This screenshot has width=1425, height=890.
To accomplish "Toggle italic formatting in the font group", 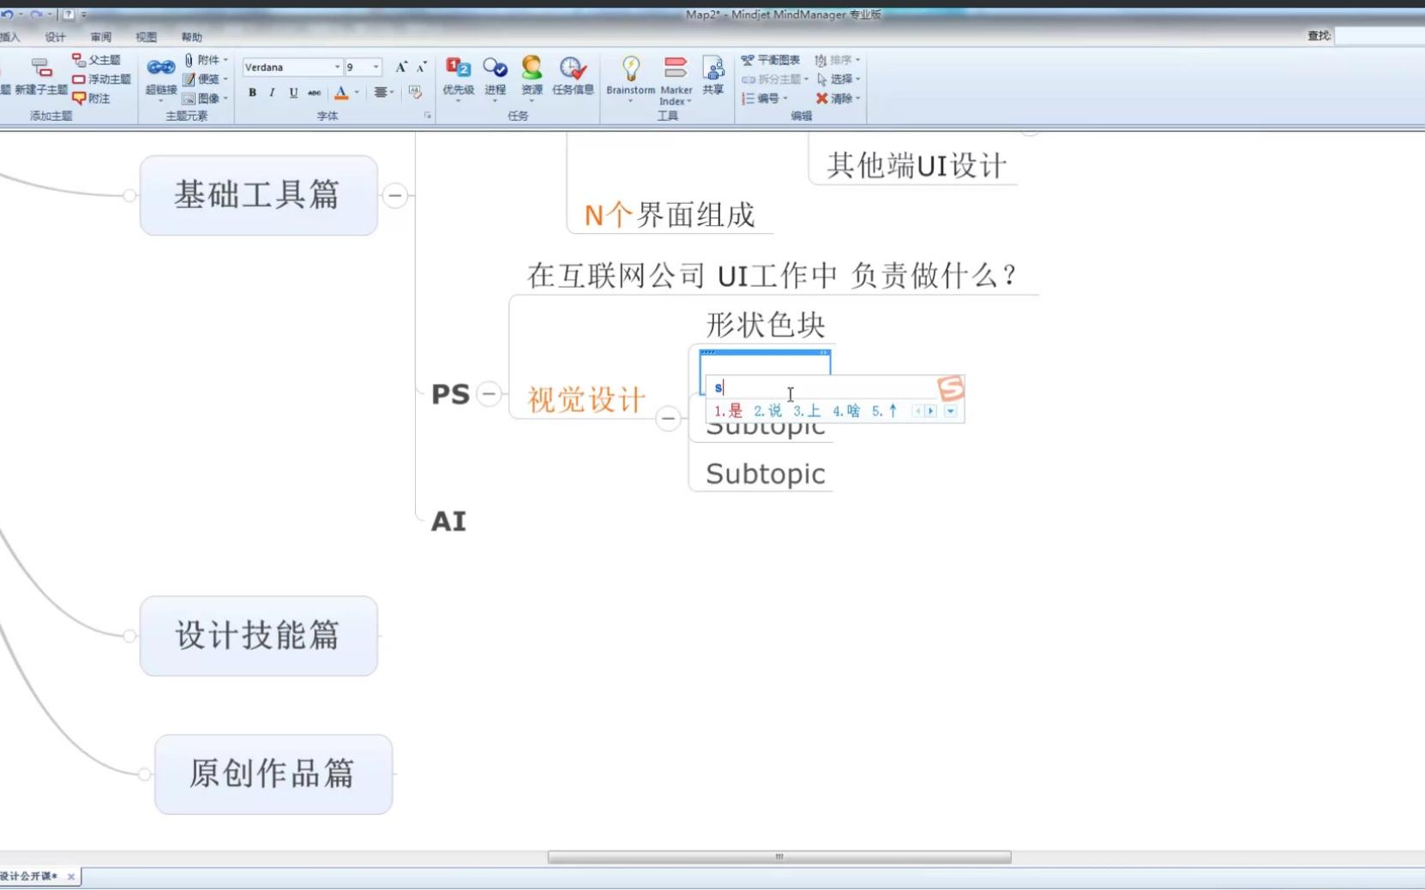I will (x=271, y=93).
